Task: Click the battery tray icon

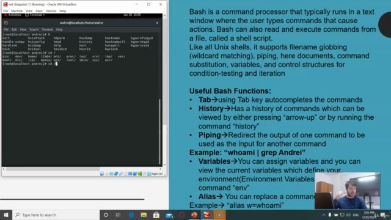Action: tap(336, 215)
